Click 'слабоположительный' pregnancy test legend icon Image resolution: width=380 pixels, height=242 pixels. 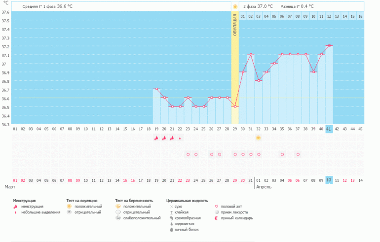118,218
